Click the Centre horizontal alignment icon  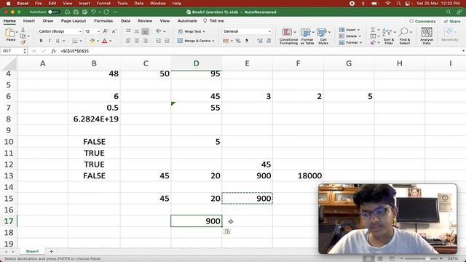click(x=137, y=41)
